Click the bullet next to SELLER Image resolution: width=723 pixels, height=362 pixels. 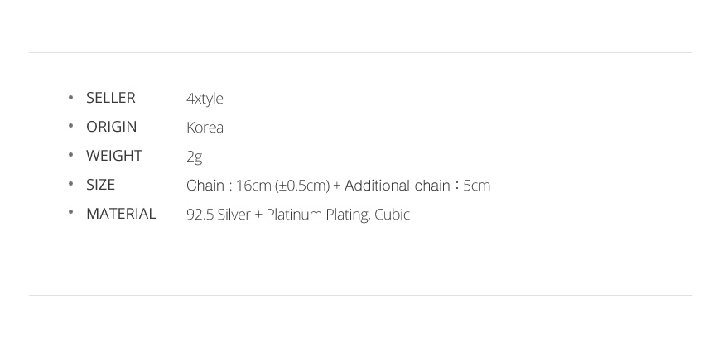click(70, 97)
